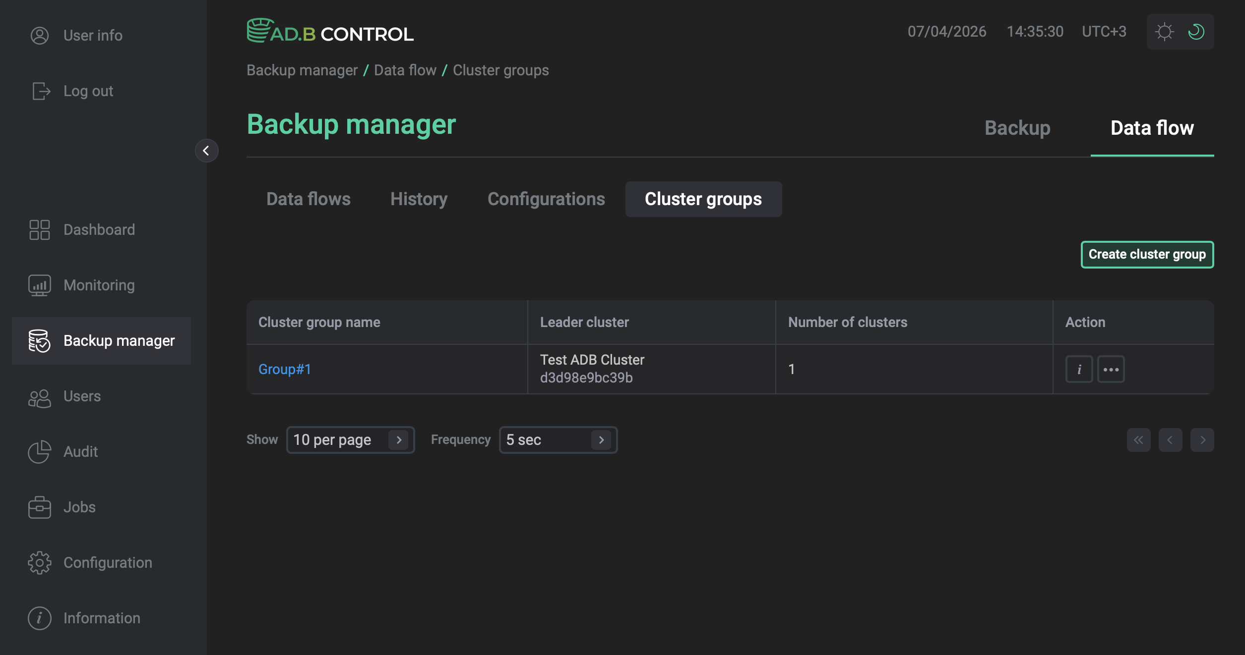This screenshot has height=655, width=1245.
Task: Open the Group#1 cluster group link
Action: [x=284, y=369]
